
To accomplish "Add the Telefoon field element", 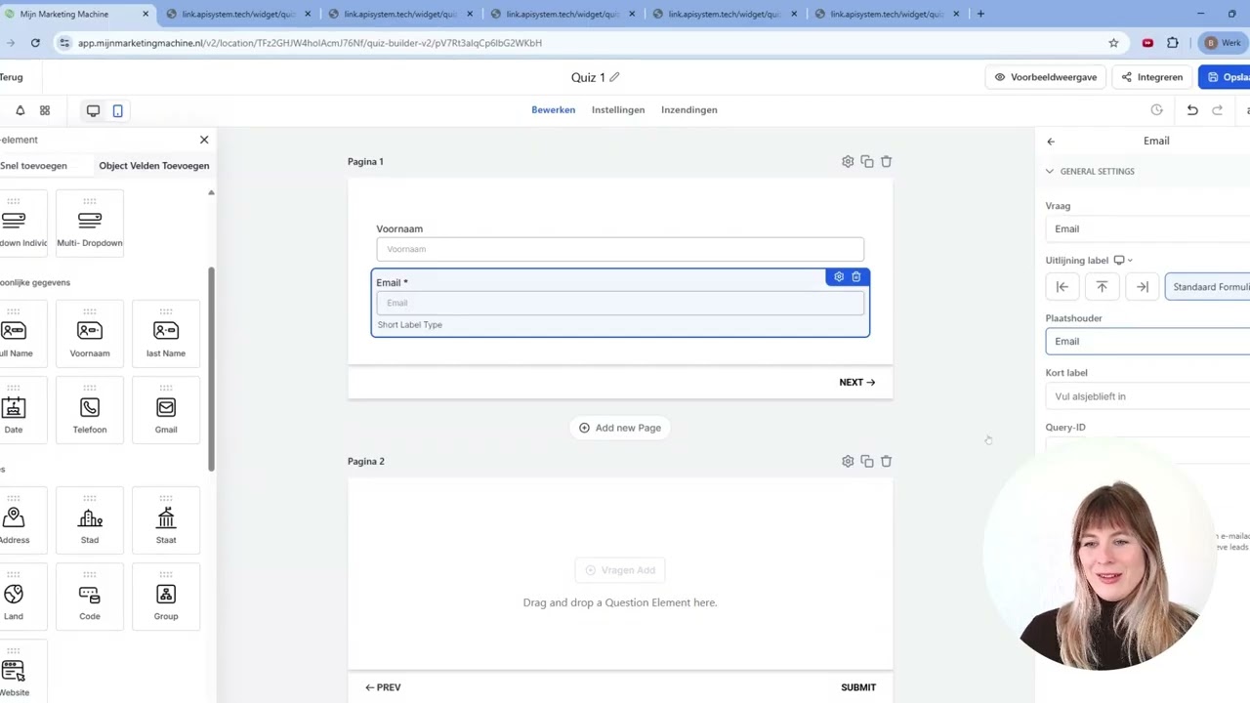I will [90, 410].
